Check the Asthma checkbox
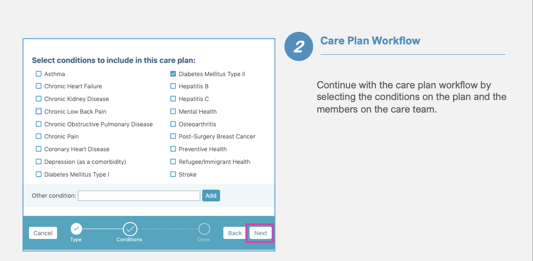Image resolution: width=533 pixels, height=261 pixels. point(39,74)
